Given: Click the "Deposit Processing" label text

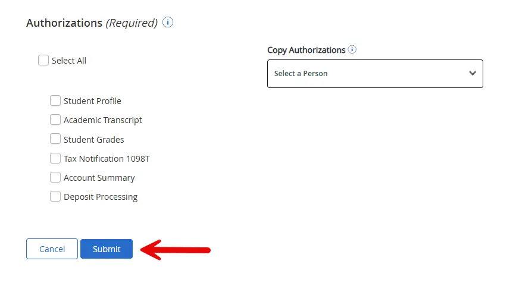Looking at the screenshot, I should click(101, 197).
